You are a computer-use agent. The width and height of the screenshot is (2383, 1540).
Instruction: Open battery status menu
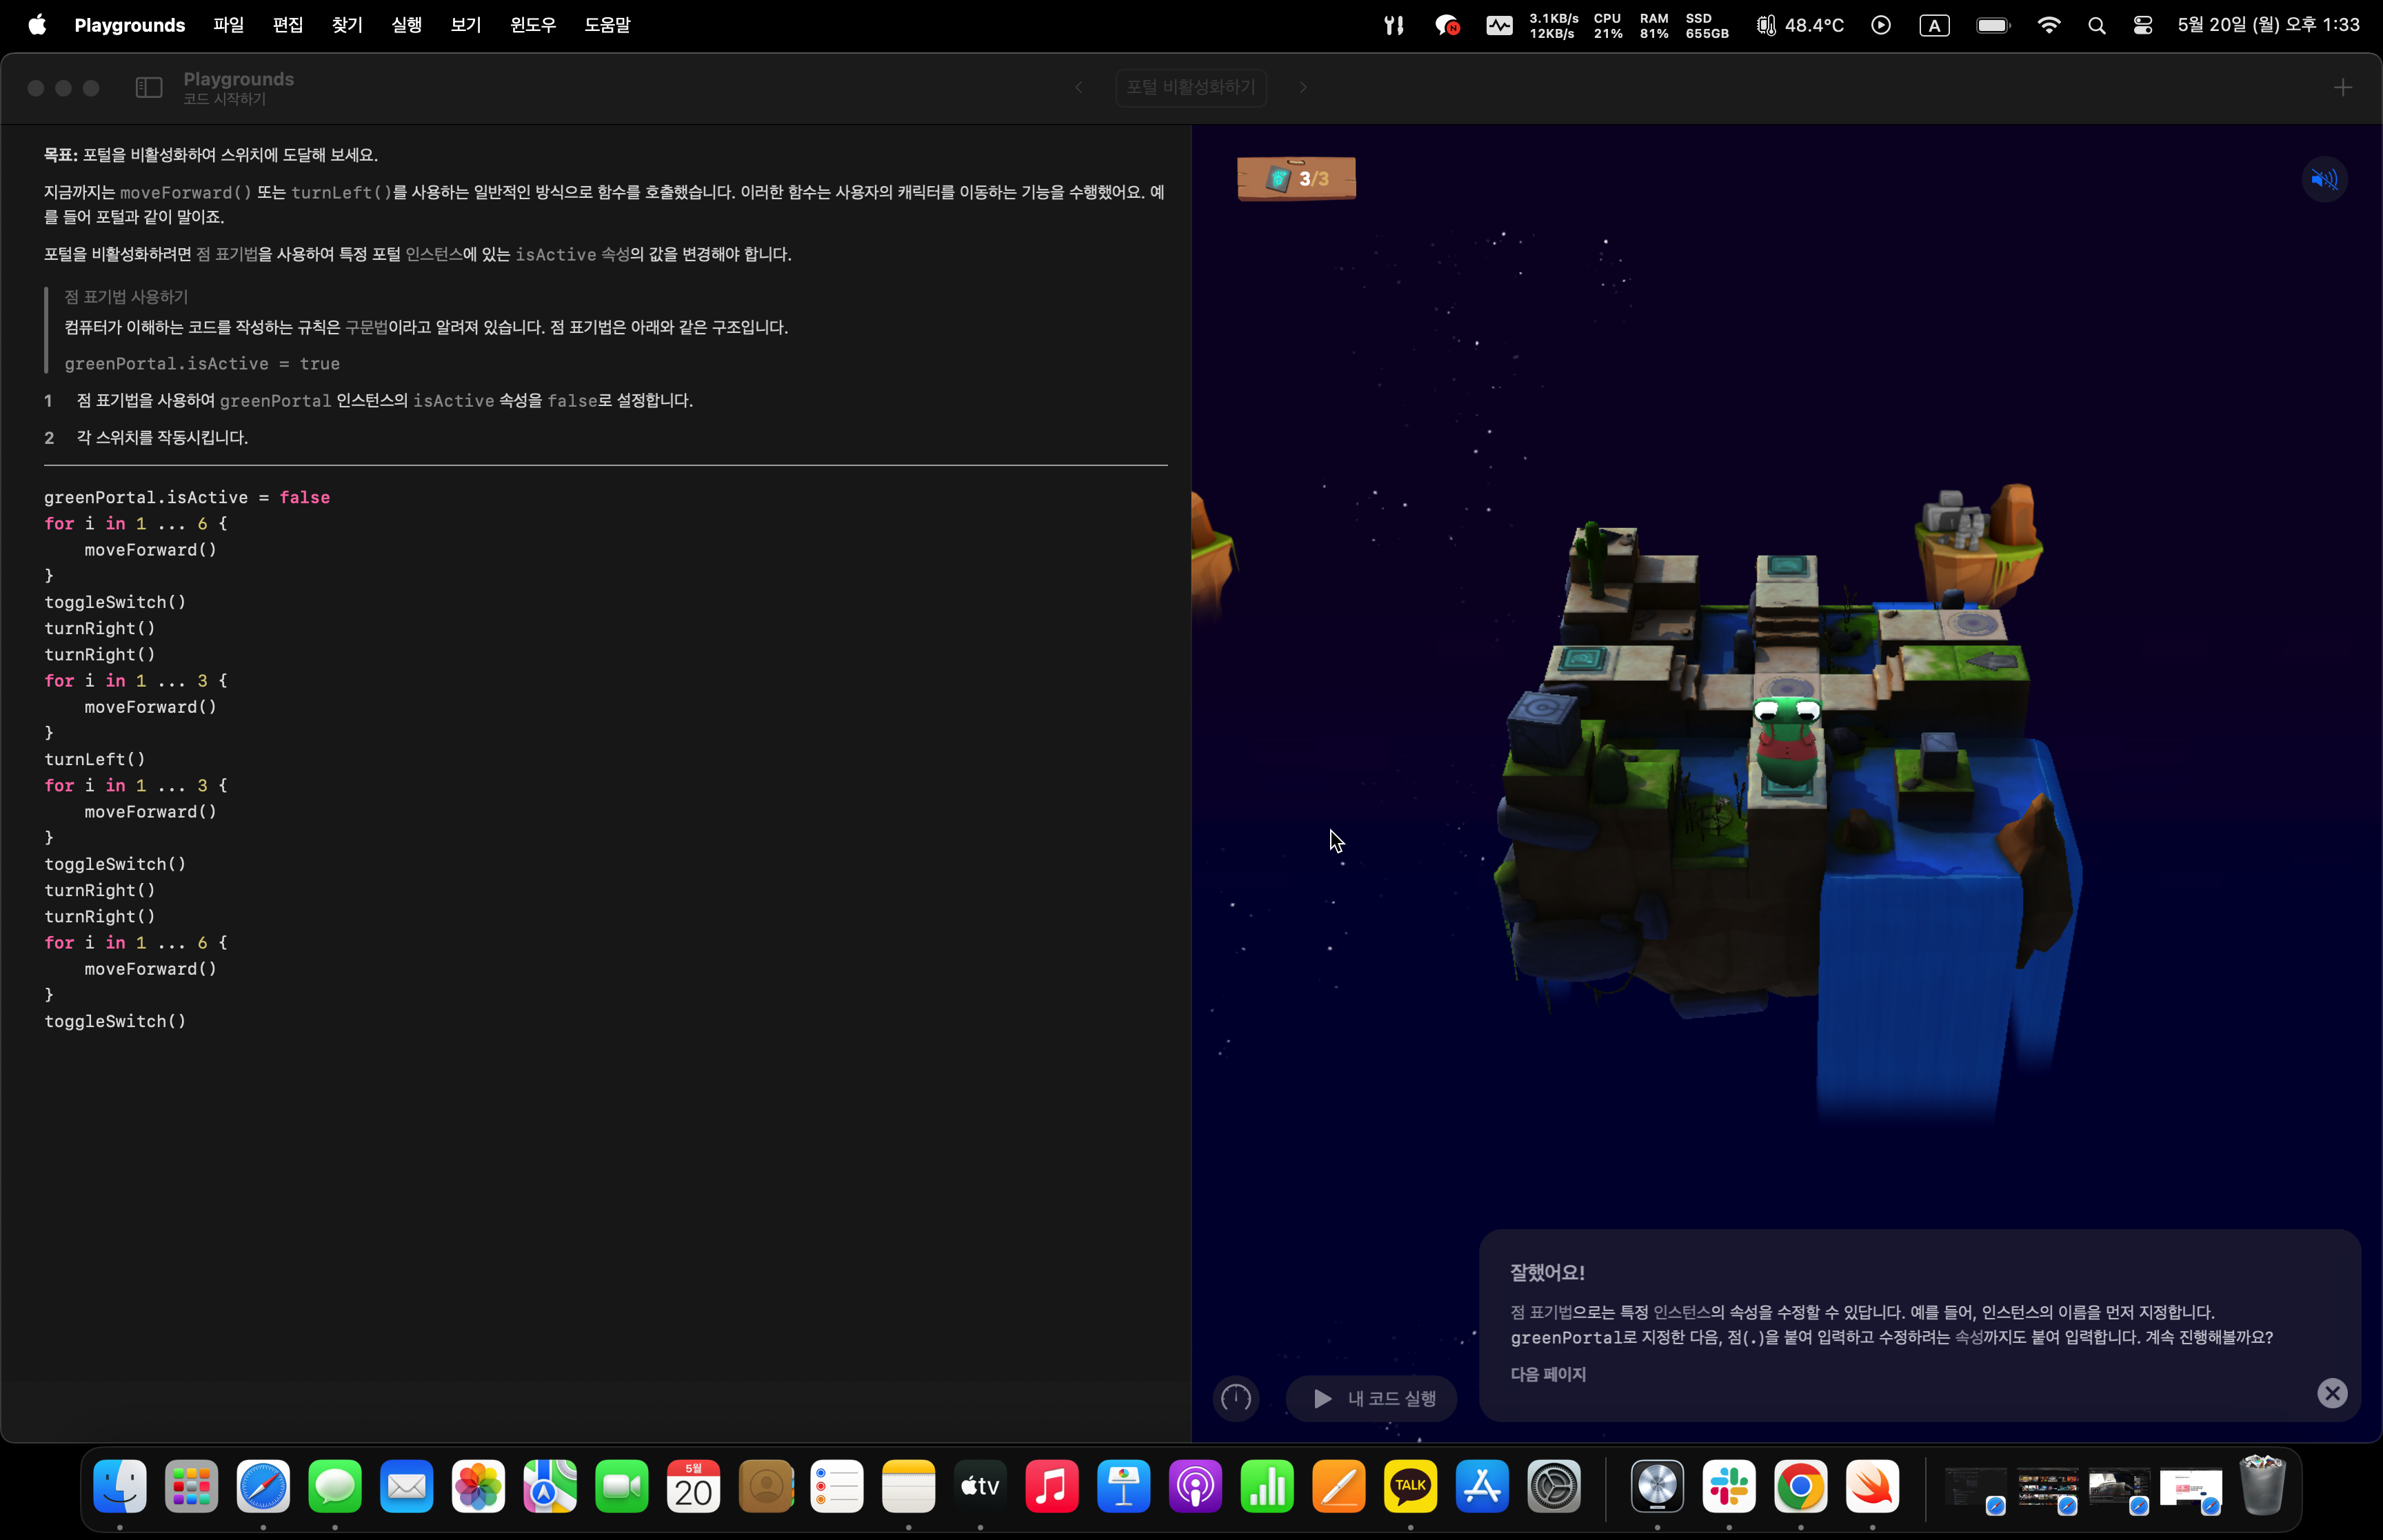pyautogui.click(x=1993, y=25)
